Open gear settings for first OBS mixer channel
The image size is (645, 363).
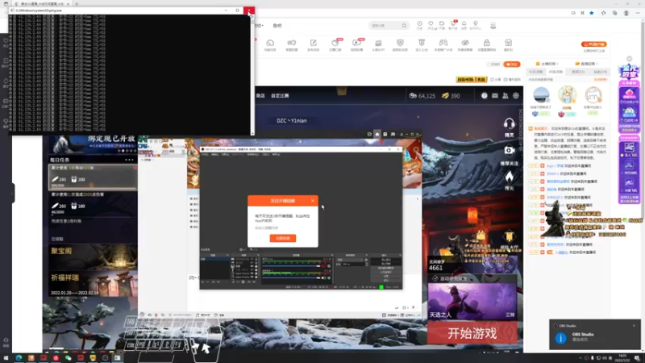[x=329, y=266]
